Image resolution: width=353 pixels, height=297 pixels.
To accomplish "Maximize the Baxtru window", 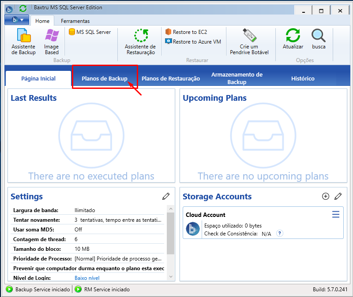I will (x=321, y=11).
